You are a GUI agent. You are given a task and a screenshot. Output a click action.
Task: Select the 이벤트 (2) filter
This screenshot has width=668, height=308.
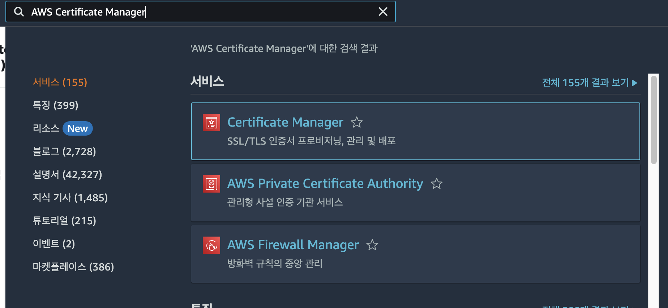pos(54,244)
